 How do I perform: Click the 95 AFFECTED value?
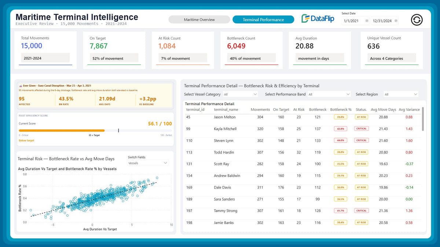[22, 99]
